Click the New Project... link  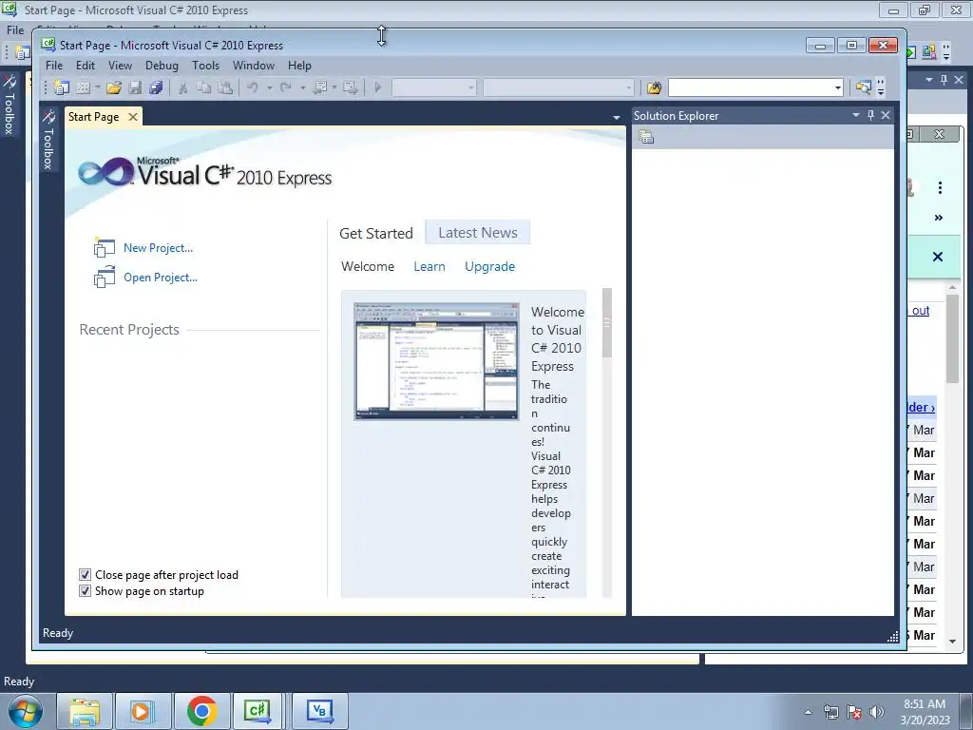(159, 248)
